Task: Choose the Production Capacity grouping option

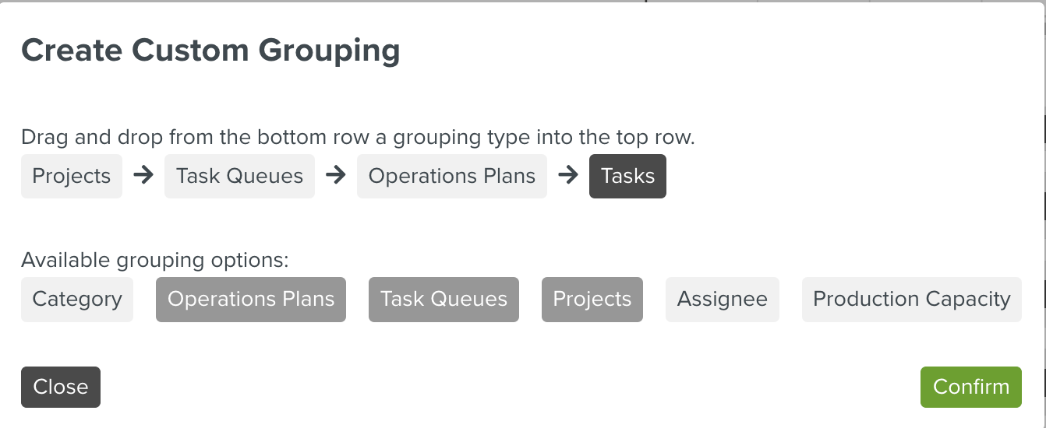Action: [911, 300]
